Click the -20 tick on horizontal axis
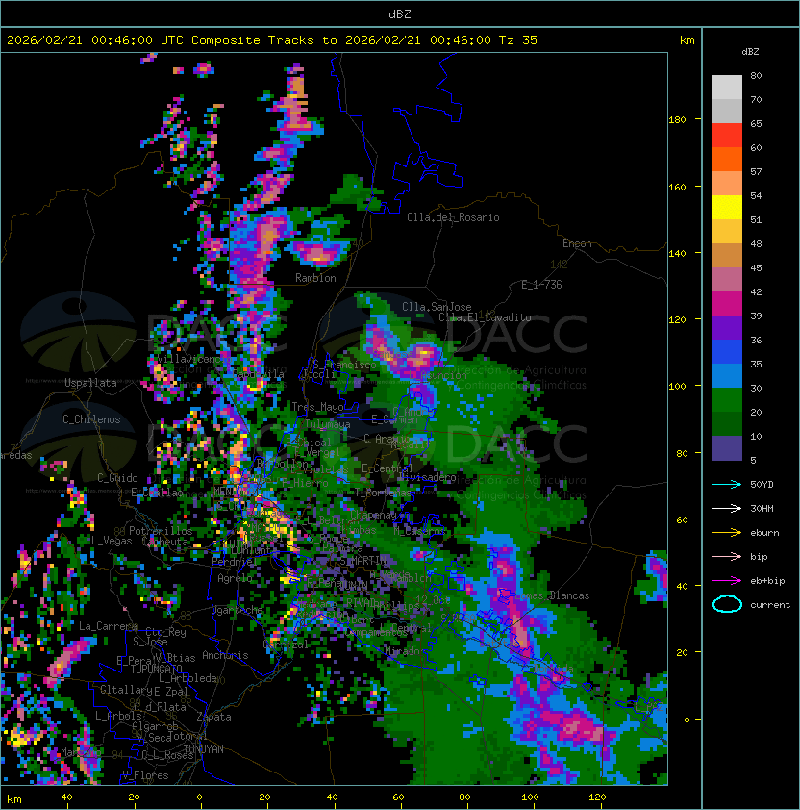 [131, 797]
